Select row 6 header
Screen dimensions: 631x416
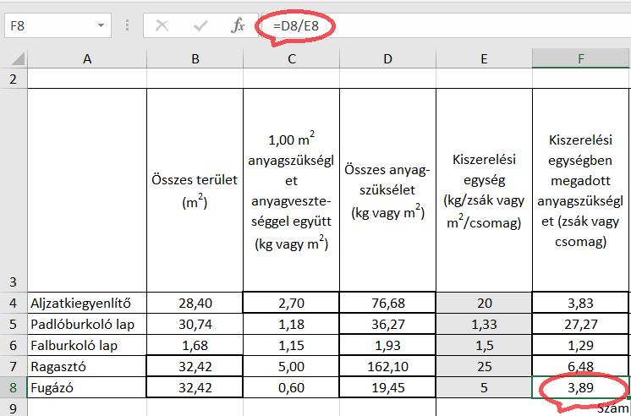click(14, 345)
